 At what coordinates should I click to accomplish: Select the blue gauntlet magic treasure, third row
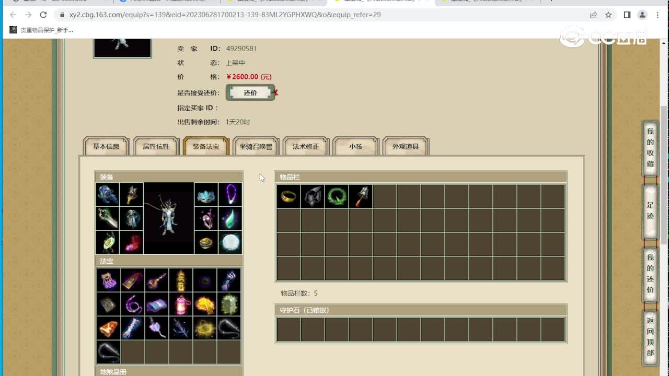133,328
